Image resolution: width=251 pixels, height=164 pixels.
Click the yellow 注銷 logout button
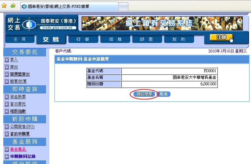(221, 37)
